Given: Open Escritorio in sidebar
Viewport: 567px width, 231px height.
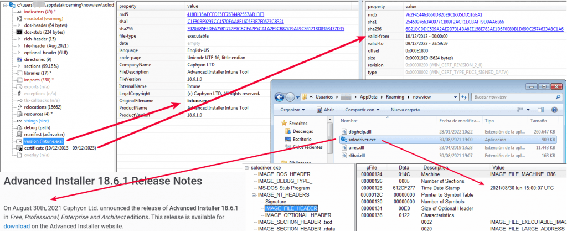Looking at the screenshot, I should tap(303, 139).
